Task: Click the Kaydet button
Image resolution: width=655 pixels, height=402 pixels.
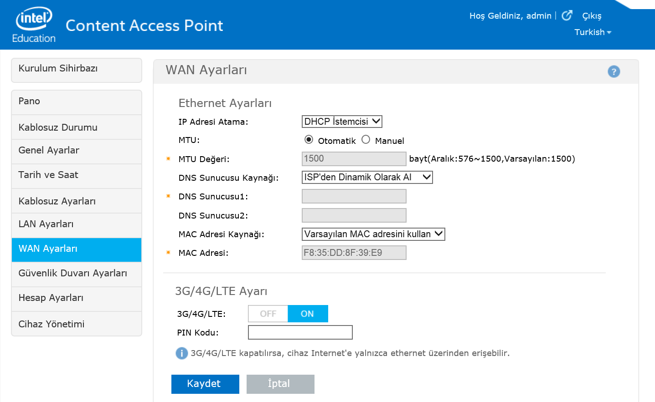Action: 205,384
